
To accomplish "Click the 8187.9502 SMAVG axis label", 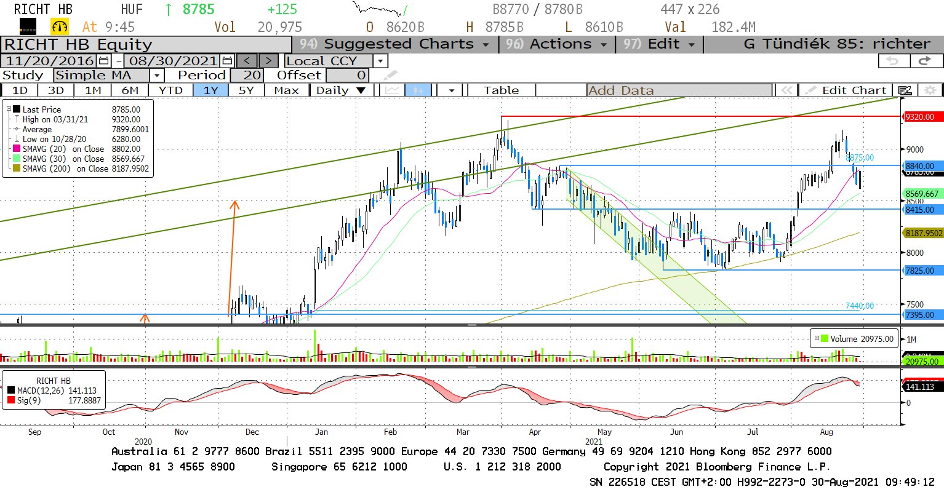I will tap(923, 233).
